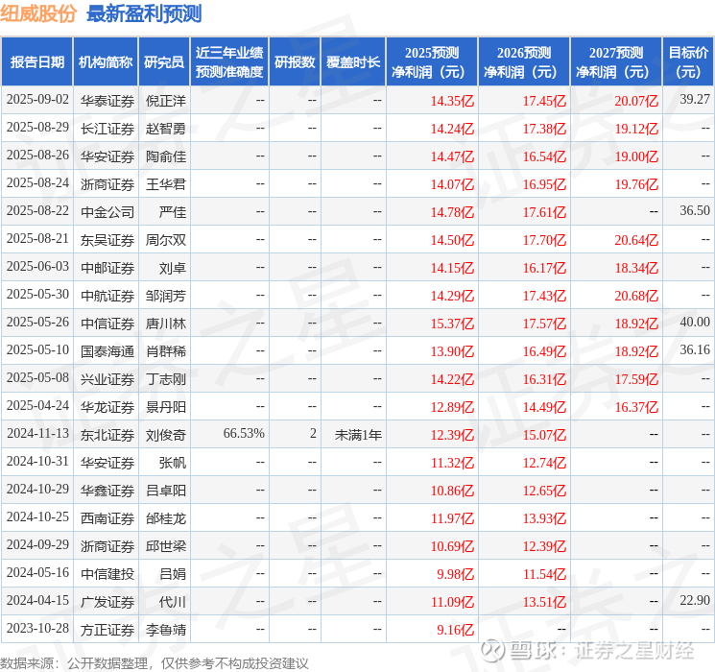Click the 17.38亿 profit value
Screen dimensions: 715x672
pos(544,129)
